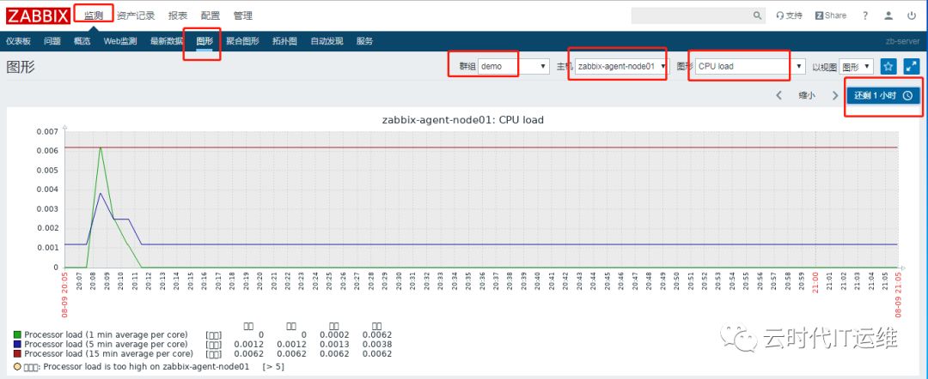Screen dimensions: 928x379
Task: Open the 以视图 view type dropdown
Action: click(856, 67)
